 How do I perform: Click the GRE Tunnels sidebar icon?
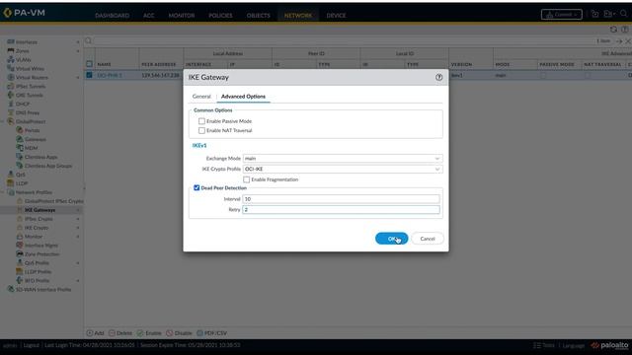click(11, 95)
